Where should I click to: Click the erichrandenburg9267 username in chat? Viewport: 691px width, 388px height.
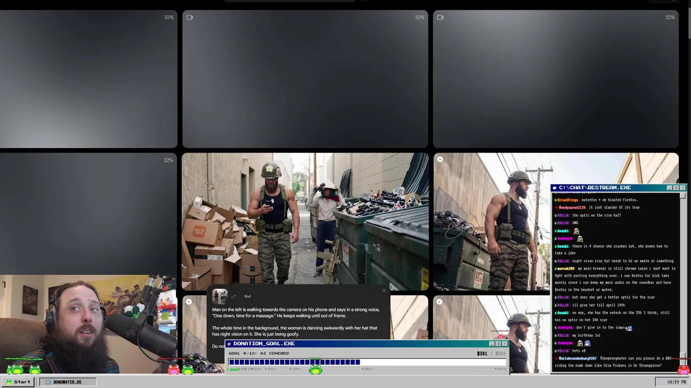(x=578, y=358)
